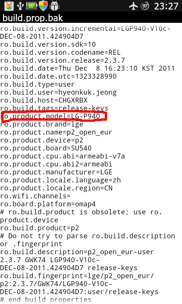The width and height of the screenshot is (182, 304).
Task: Tap the ro.product.manufacturer=LGE line
Action: pos(56,172)
